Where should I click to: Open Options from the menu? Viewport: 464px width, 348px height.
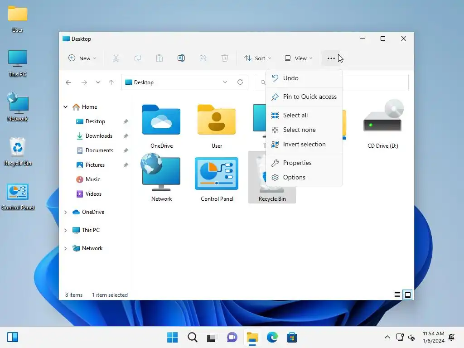(x=304, y=178)
